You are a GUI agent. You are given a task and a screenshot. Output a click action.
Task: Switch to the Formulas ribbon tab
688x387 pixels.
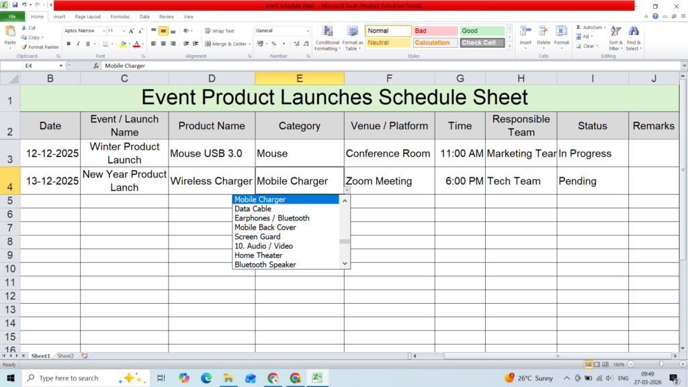pyautogui.click(x=120, y=17)
